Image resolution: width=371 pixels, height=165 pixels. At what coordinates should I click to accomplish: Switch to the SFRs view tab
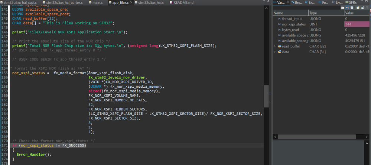tap(351, 3)
